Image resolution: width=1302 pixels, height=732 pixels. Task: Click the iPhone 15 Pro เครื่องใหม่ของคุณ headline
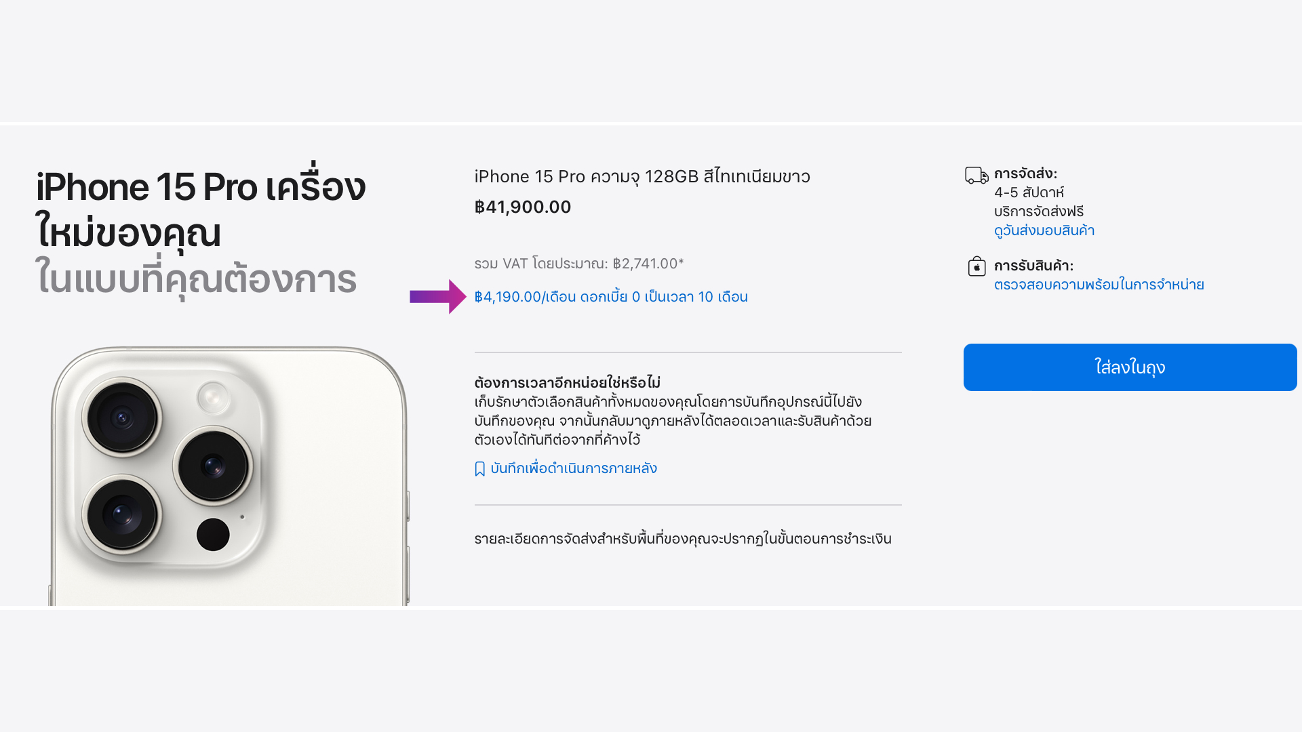(x=201, y=209)
